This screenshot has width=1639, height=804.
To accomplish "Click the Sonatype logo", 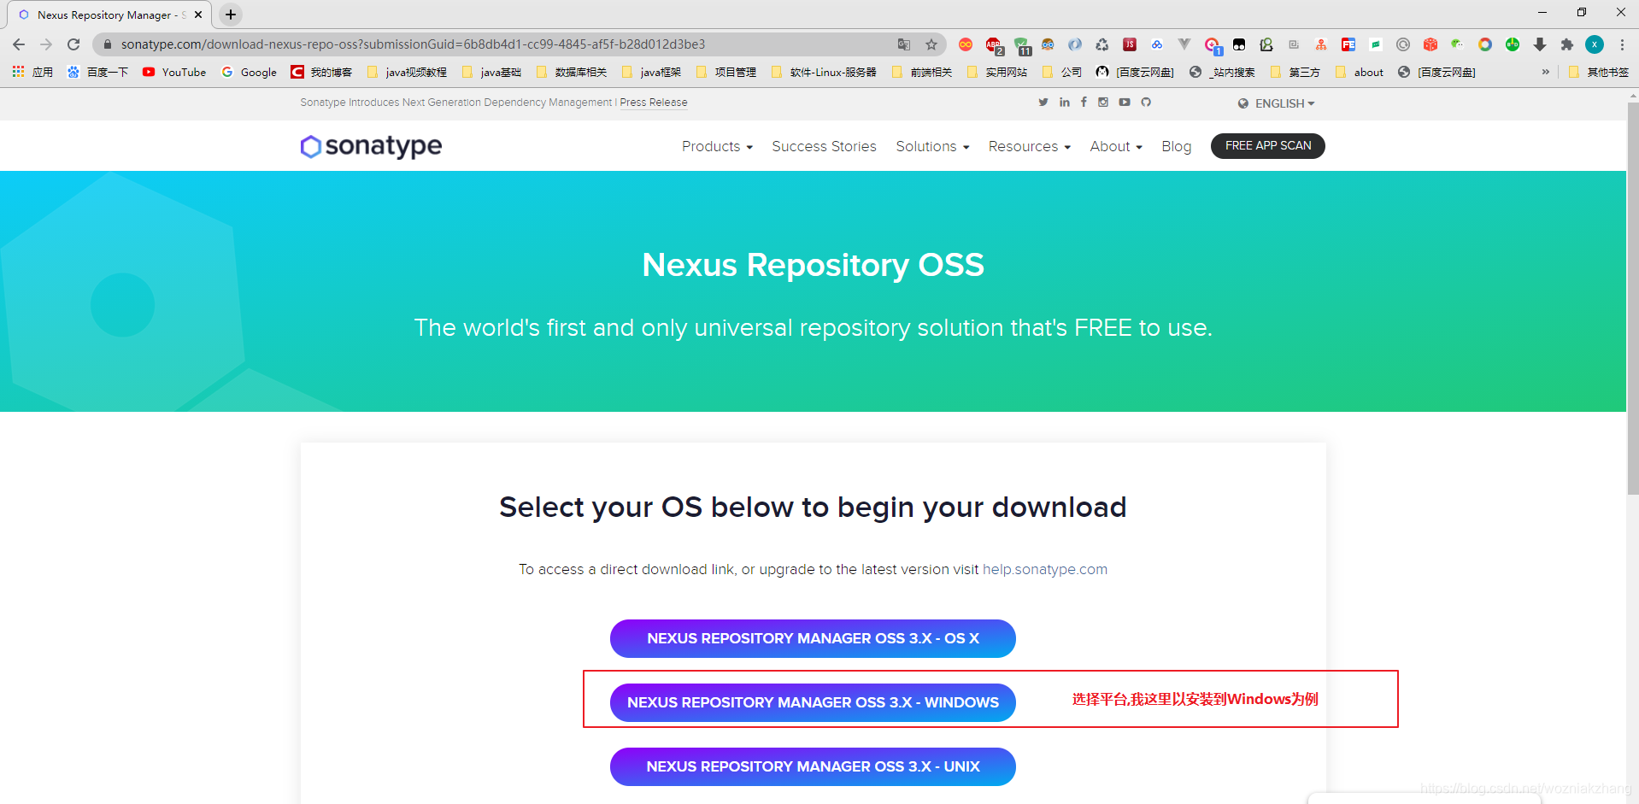I will 371,146.
